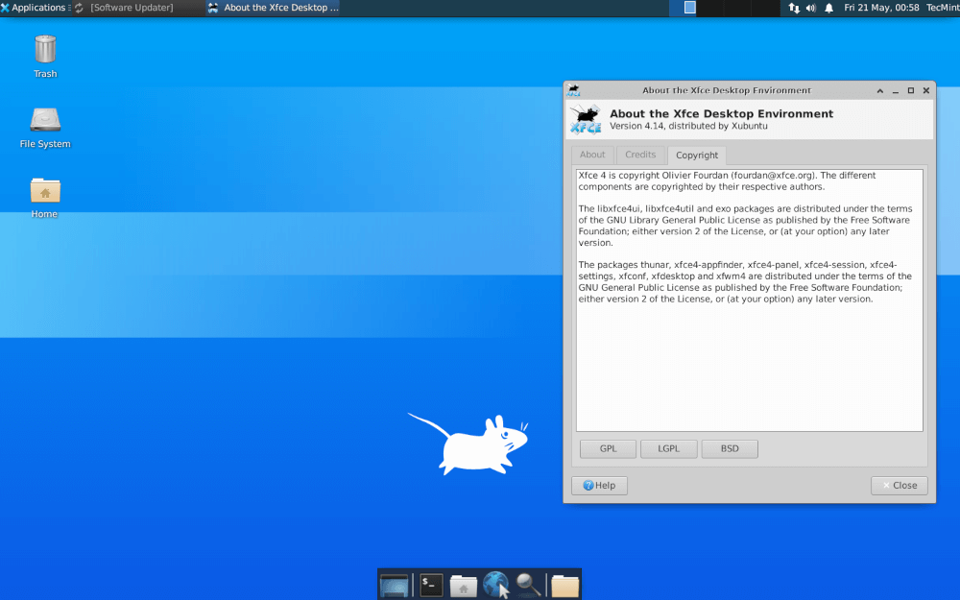The width and height of the screenshot is (960, 600).
Task: Show notifications via the bell icon
Action: (x=828, y=8)
